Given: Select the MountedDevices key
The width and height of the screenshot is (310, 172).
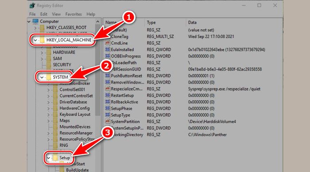Looking at the screenshot, I should pyautogui.click(x=75, y=127).
